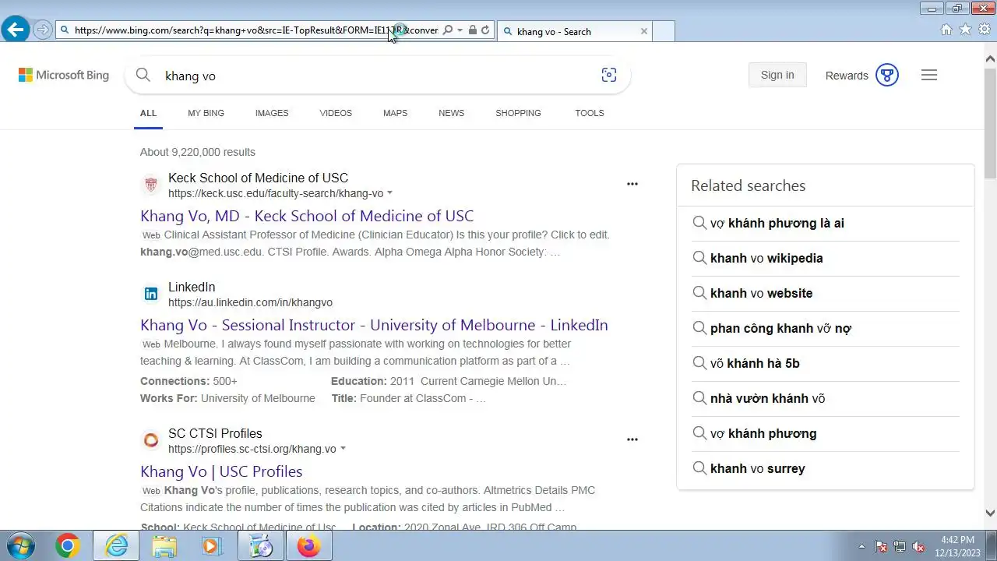Click the SC CTSI Profiles favicon

click(x=151, y=440)
